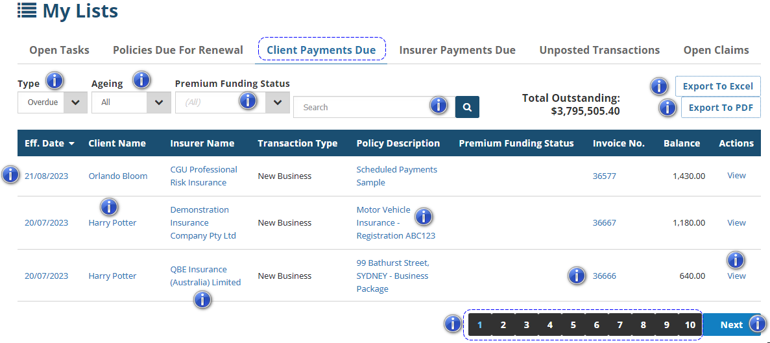The height and width of the screenshot is (343, 770).
Task: Click the info icon inside the search field
Action: point(439,106)
